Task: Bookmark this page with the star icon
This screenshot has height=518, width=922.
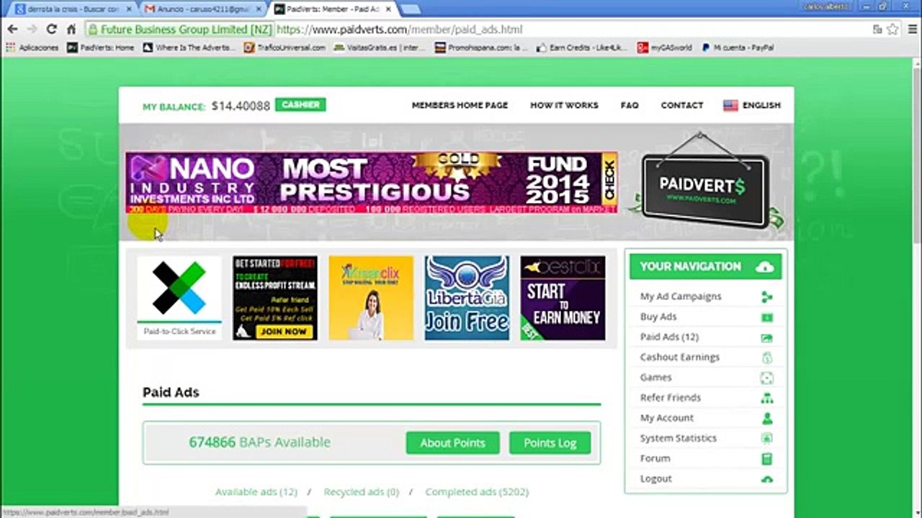Action: point(892,29)
